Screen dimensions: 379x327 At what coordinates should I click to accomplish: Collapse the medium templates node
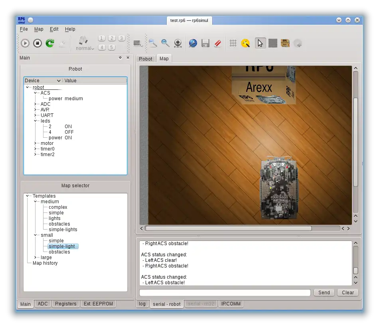[35, 202]
